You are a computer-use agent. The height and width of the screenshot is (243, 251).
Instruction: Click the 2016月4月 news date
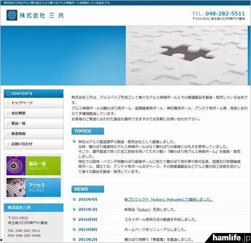click(88, 219)
